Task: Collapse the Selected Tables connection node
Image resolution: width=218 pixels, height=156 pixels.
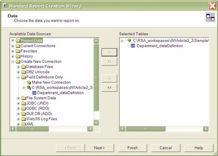Action: pos(122,41)
